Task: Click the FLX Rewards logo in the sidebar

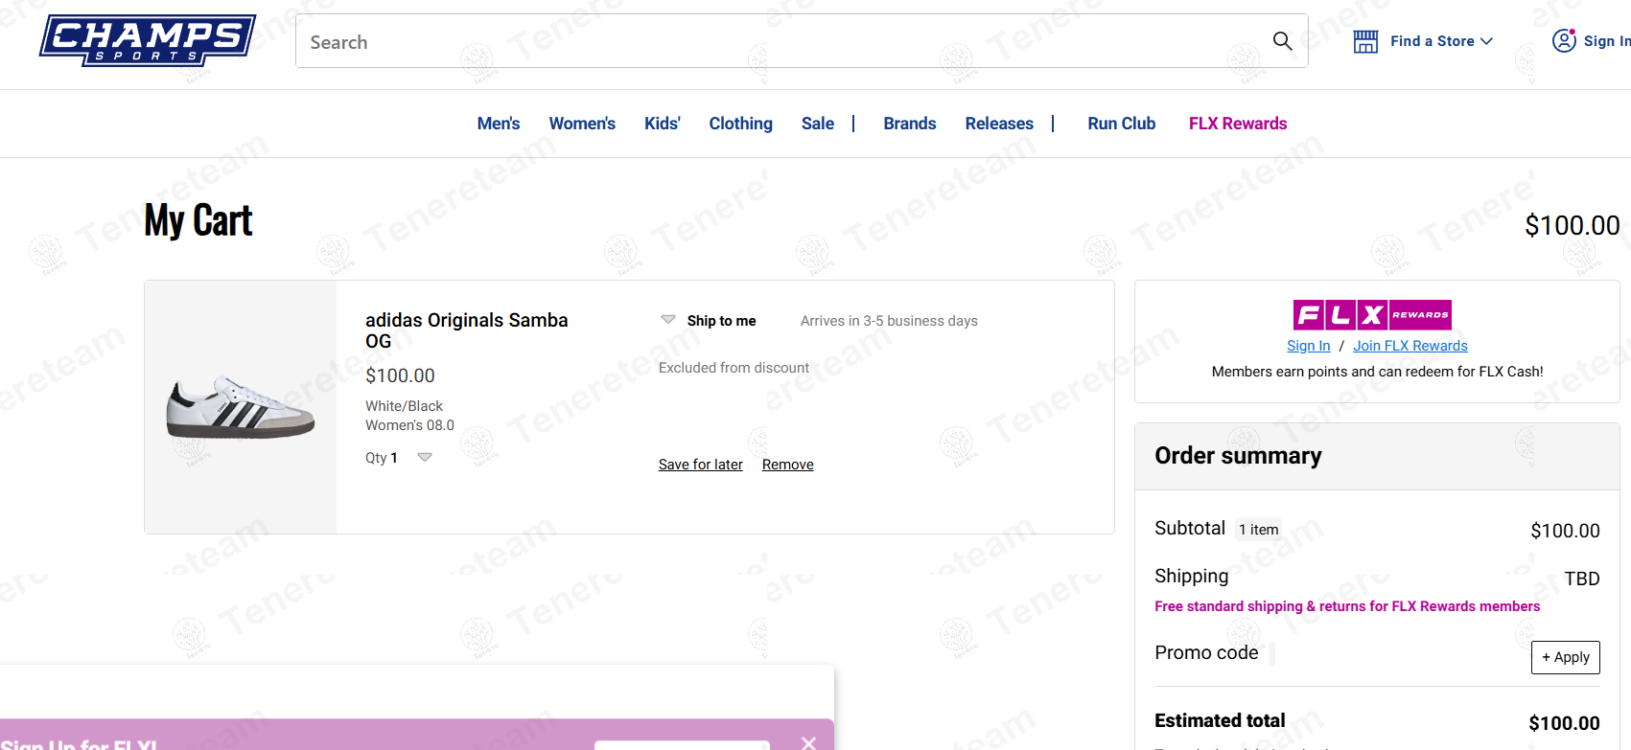Action: point(1372,314)
